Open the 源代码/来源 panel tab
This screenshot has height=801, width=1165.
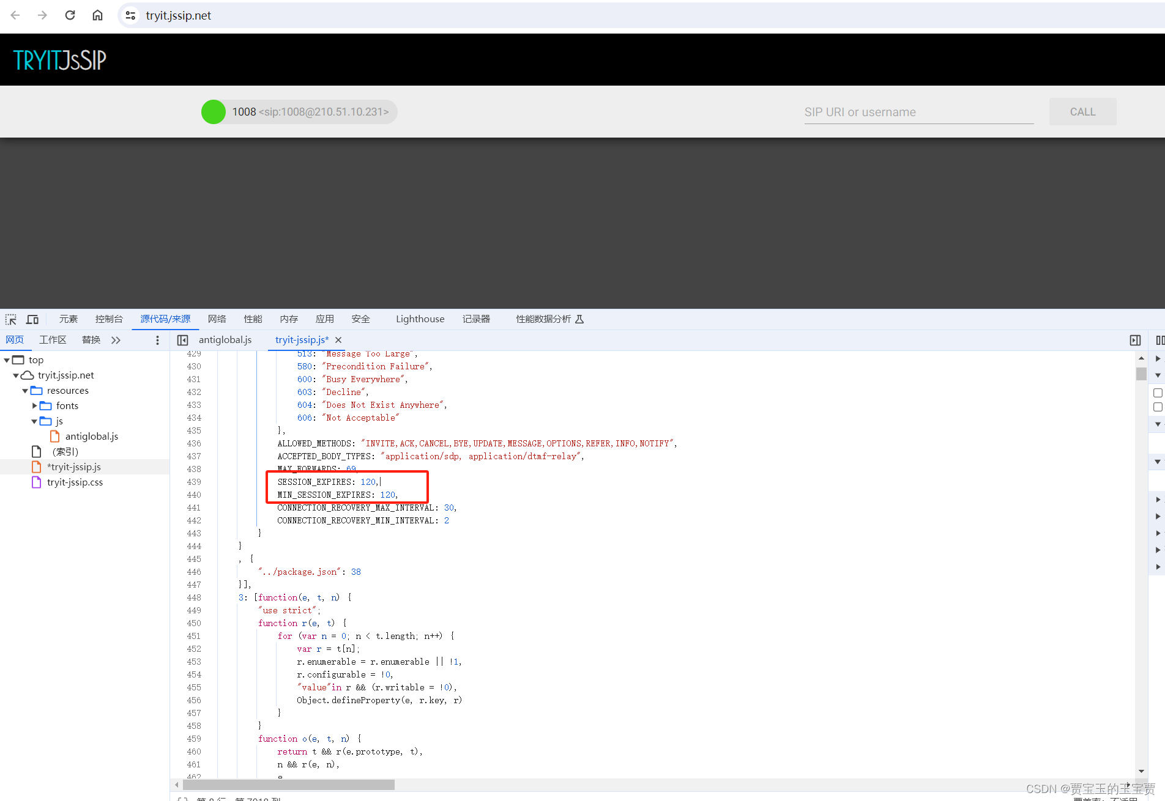click(x=165, y=319)
